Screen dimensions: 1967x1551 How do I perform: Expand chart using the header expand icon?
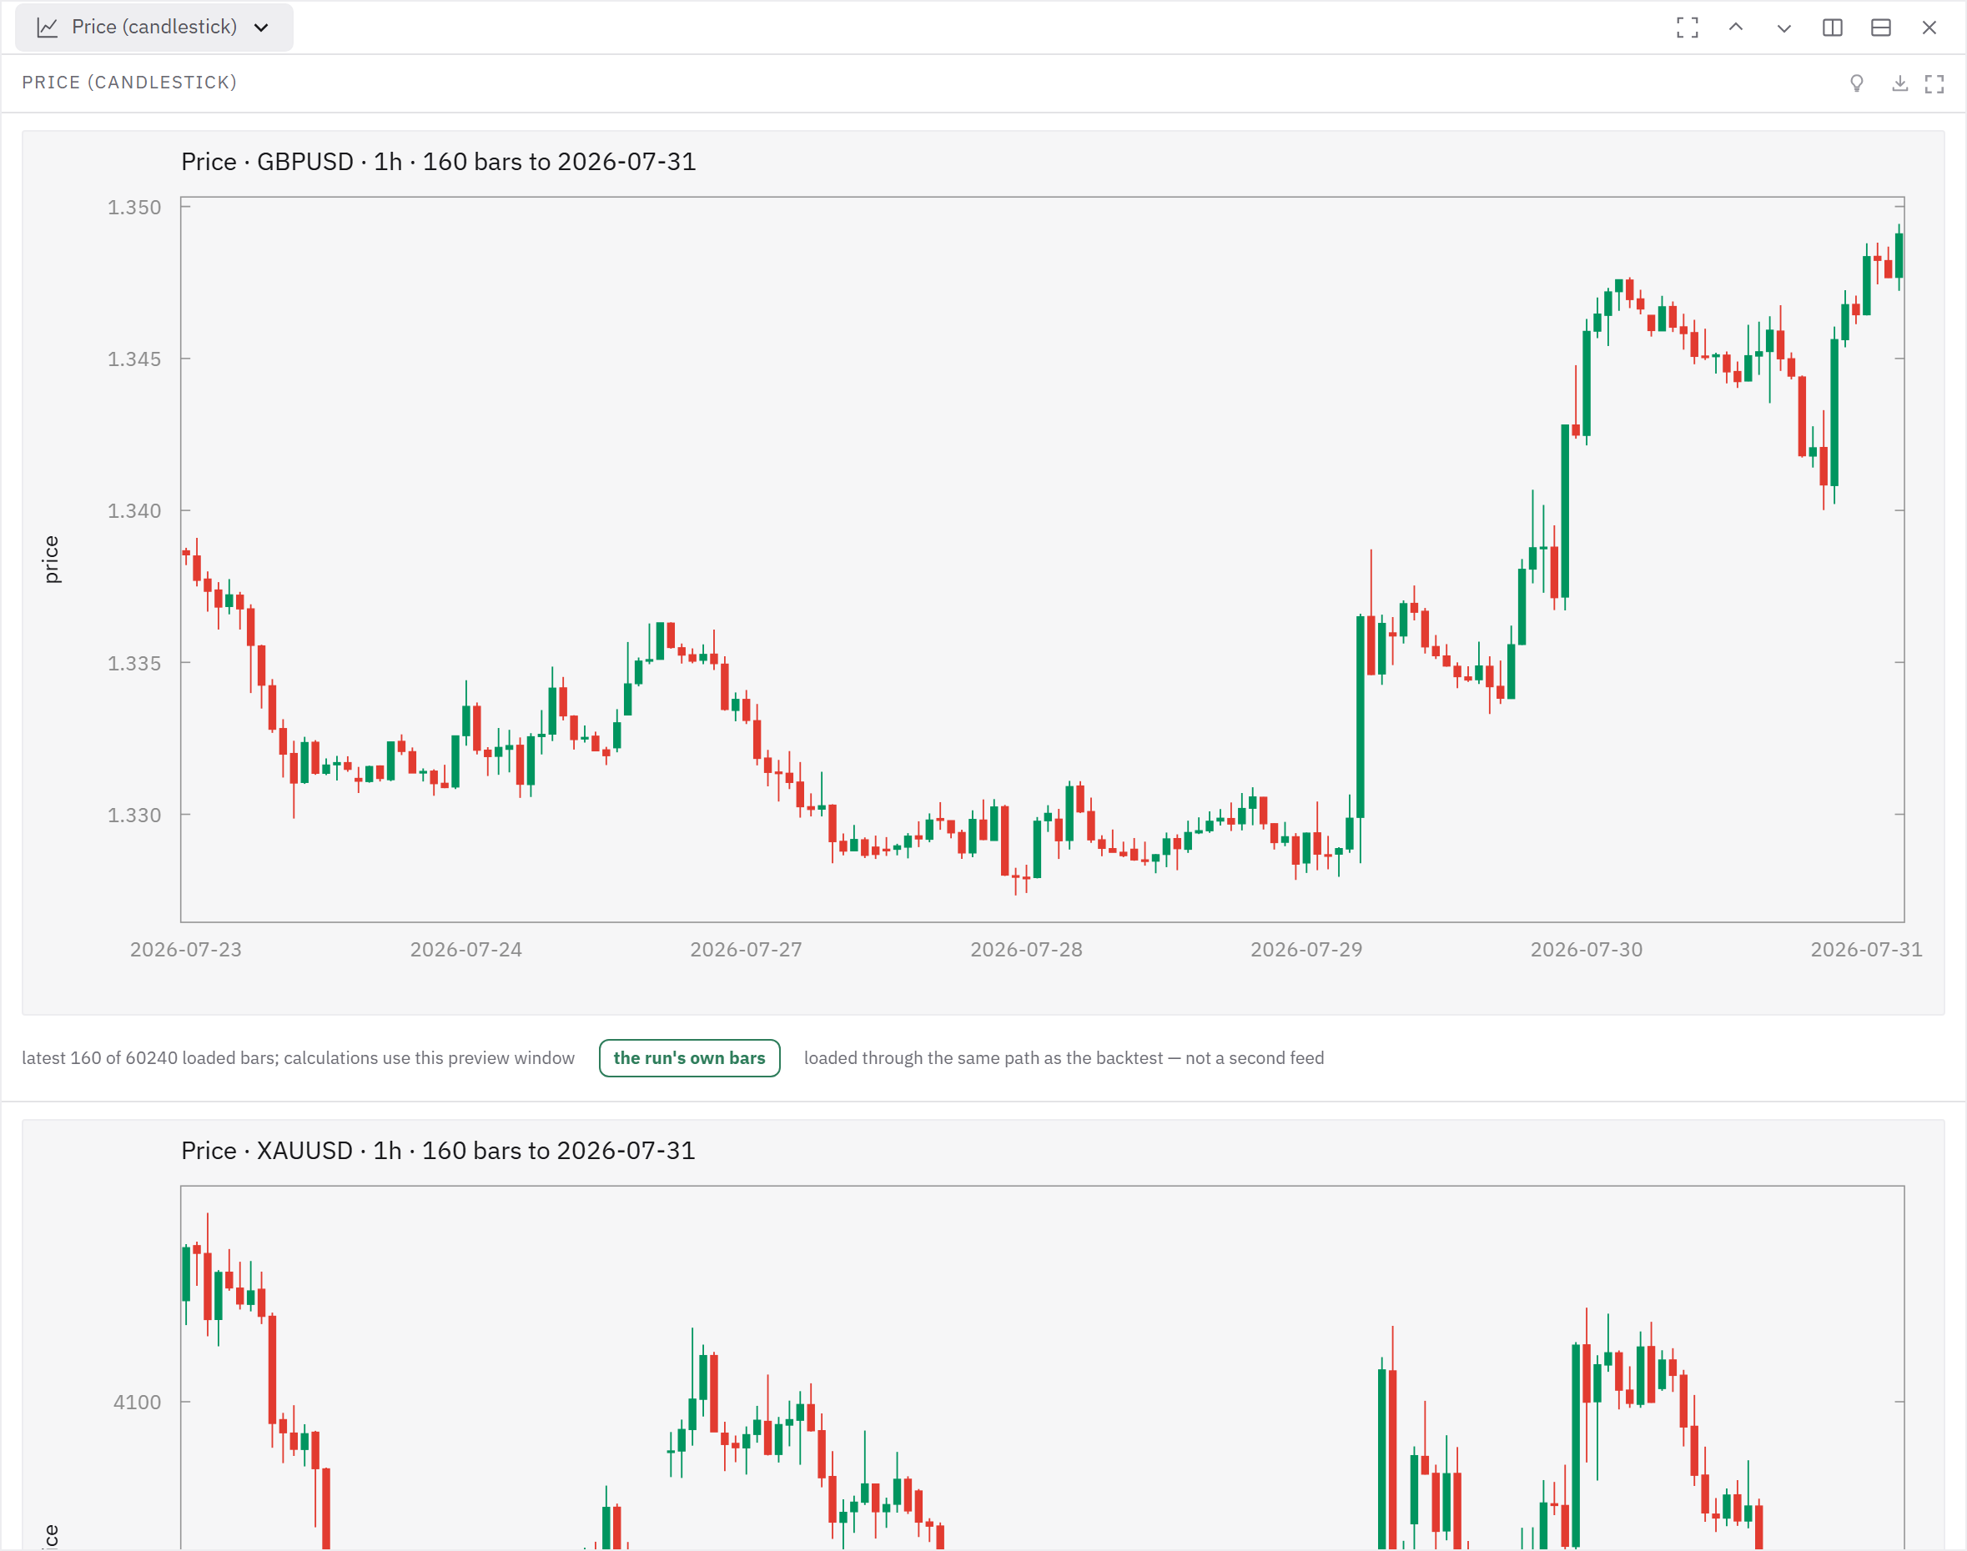pyautogui.click(x=1934, y=83)
